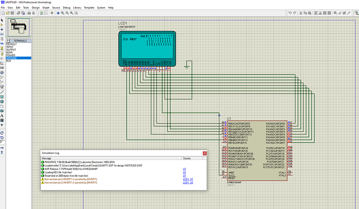Select INPUT terminal type

pyautogui.click(x=10, y=46)
